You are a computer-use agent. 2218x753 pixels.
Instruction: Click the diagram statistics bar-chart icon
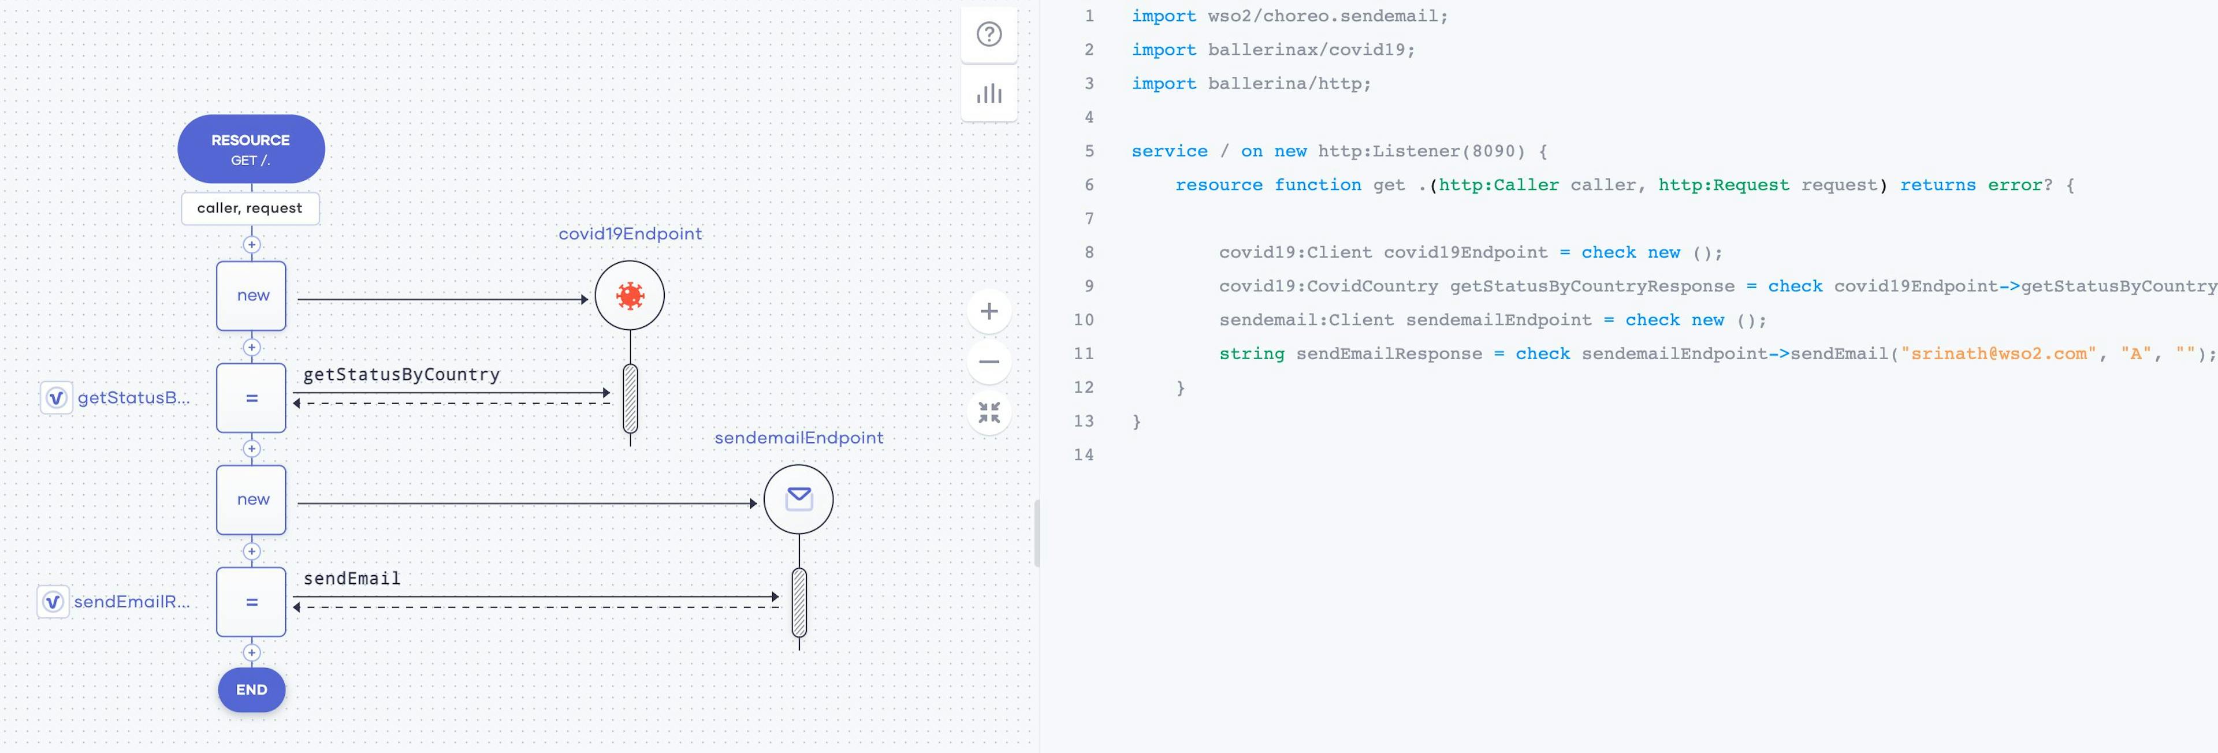[x=988, y=93]
